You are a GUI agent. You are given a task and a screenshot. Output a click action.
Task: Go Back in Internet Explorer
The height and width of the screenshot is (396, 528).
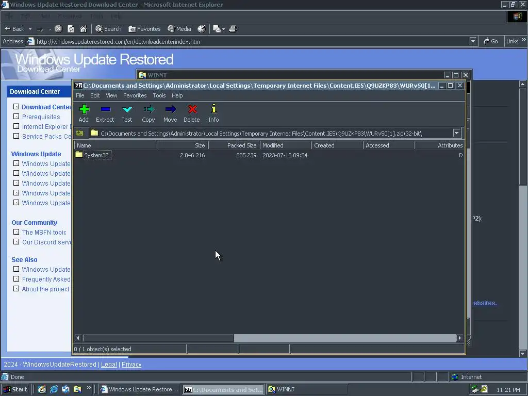[x=14, y=29]
